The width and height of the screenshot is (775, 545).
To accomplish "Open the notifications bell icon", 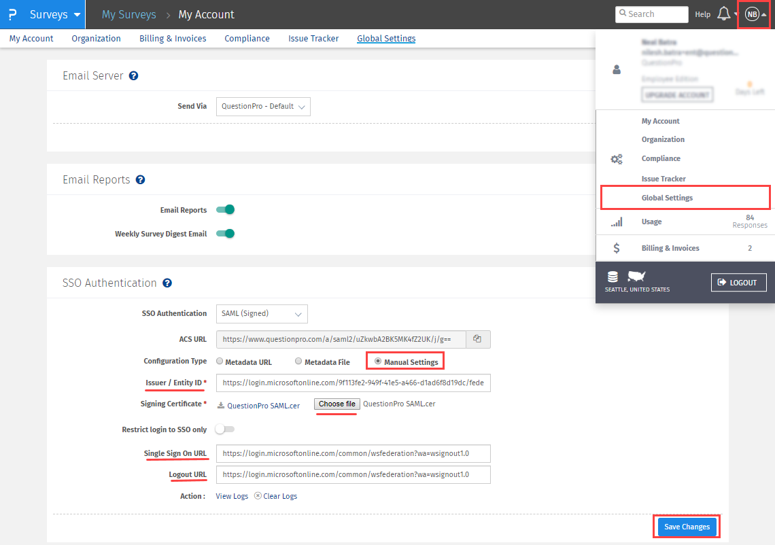I will 723,14.
